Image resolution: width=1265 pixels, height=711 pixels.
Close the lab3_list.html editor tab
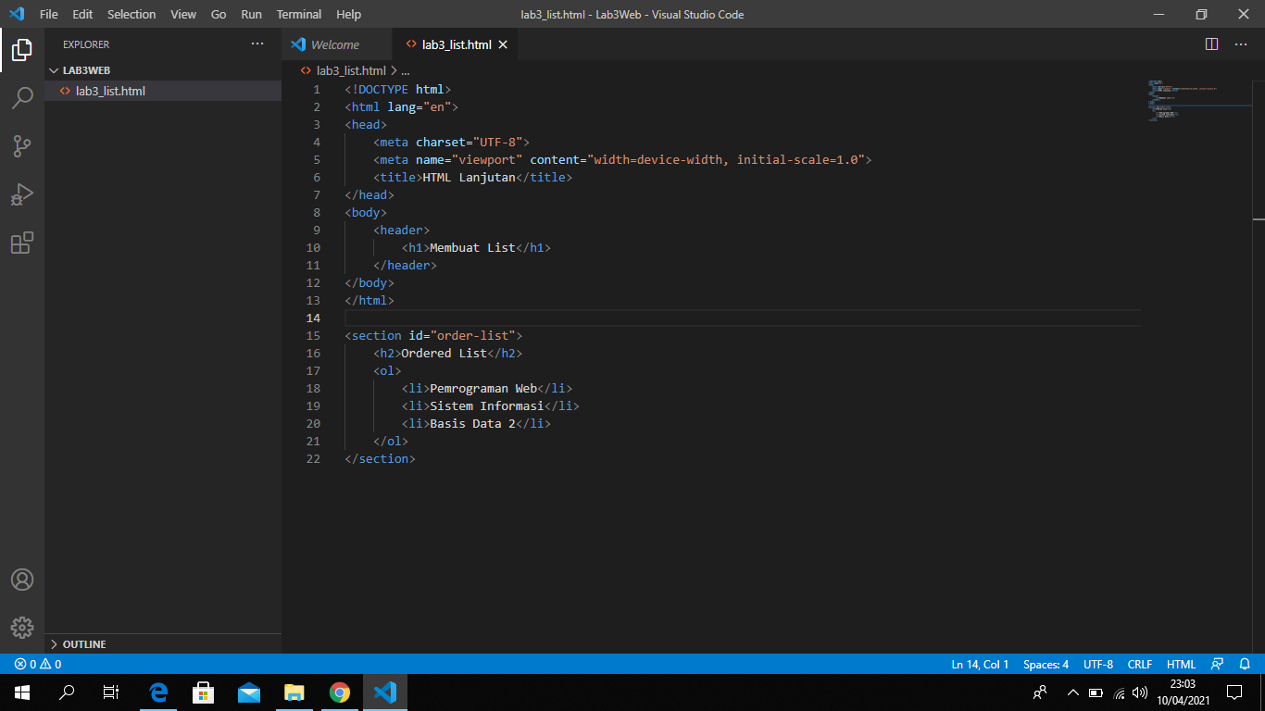[x=503, y=44]
